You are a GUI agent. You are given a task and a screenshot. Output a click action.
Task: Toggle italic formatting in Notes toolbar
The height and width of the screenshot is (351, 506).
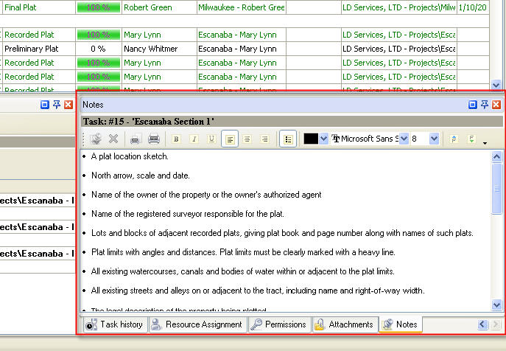click(x=194, y=139)
